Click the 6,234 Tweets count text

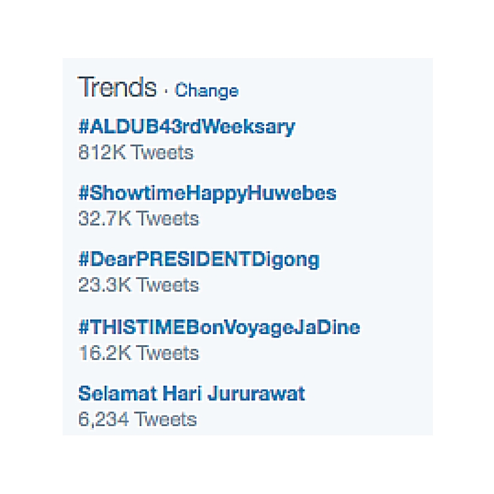(x=137, y=419)
